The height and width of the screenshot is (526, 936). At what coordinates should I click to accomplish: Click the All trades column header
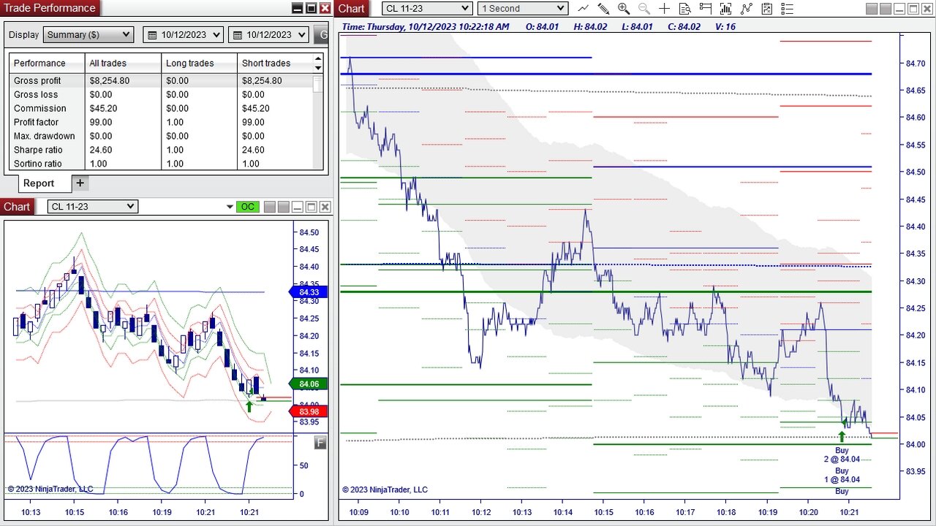[123, 63]
